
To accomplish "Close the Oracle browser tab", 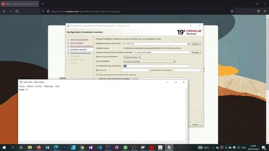I will pos(36,4).
